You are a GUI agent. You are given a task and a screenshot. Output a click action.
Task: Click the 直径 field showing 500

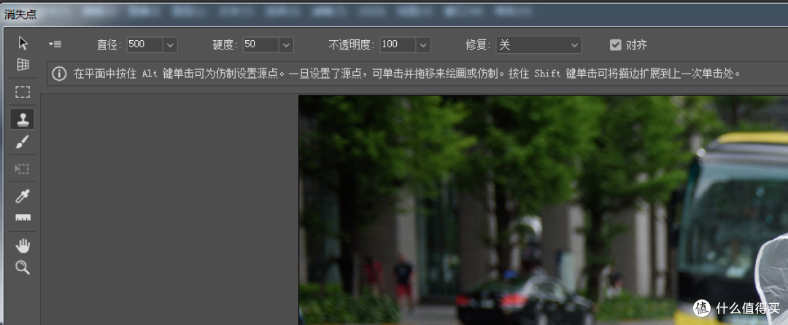point(144,44)
